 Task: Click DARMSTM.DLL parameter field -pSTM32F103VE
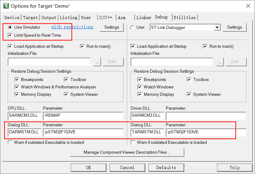[x=83, y=132]
